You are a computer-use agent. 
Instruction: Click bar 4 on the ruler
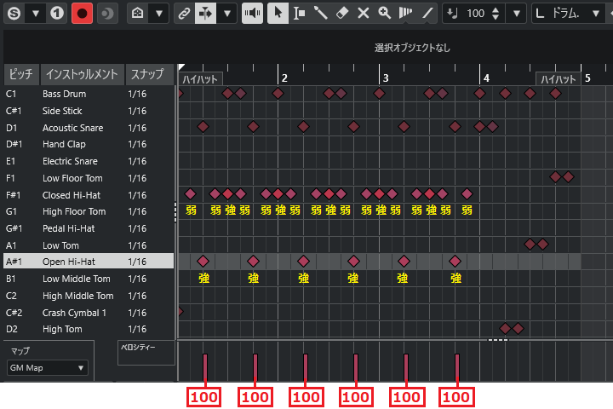[486, 78]
